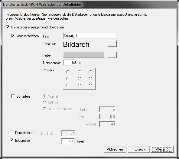Go back with the Zurück button
This screenshot has height=159, width=179.
coord(138,149)
